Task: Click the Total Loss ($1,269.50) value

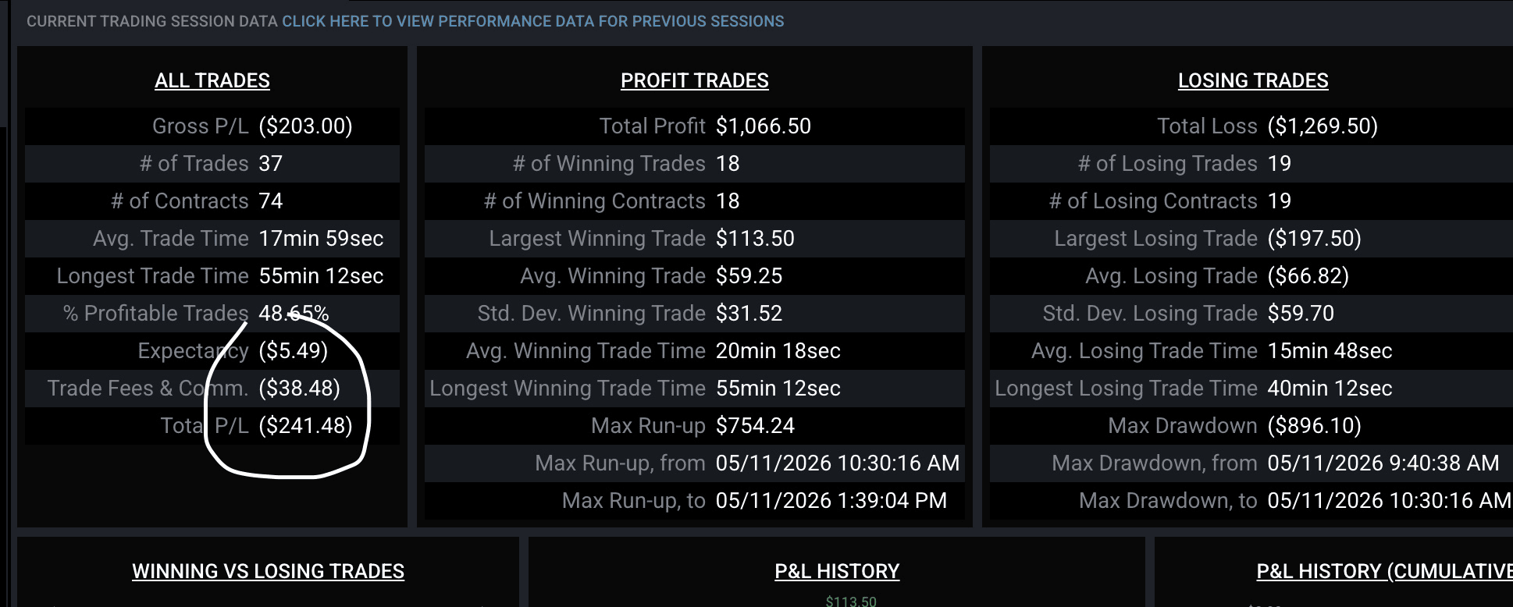Action: pyautogui.click(x=1323, y=126)
